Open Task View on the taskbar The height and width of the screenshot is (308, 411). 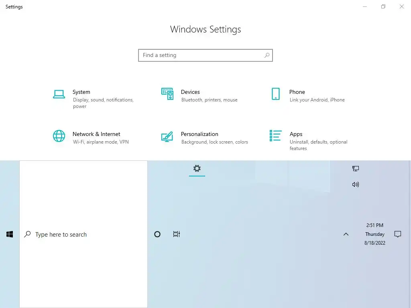[177, 234]
